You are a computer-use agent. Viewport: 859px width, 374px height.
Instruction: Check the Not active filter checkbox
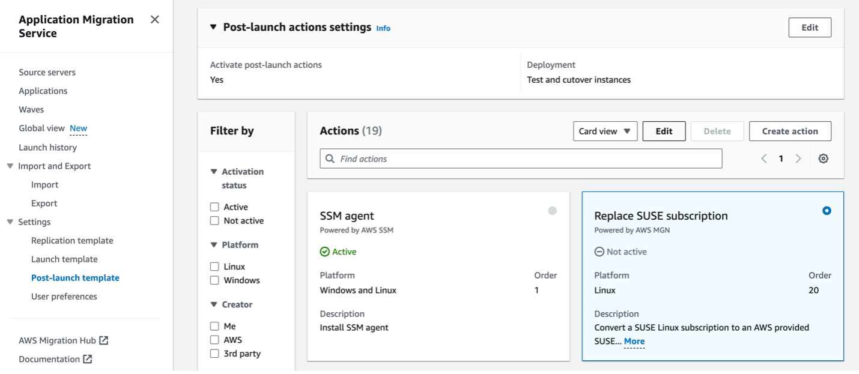tap(214, 221)
